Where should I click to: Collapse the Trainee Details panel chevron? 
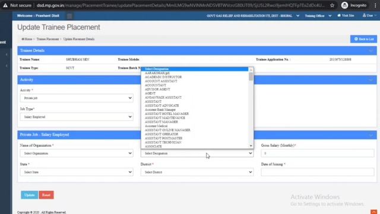370,51
